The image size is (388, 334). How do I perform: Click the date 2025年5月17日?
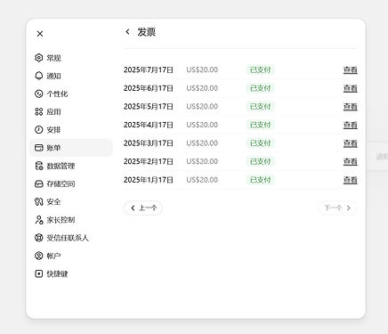tap(149, 107)
